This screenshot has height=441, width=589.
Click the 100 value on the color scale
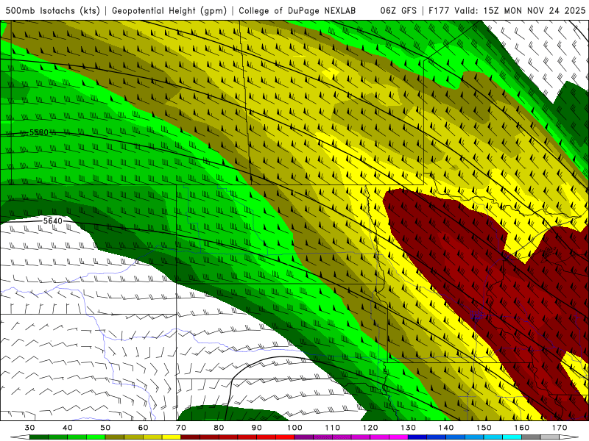coord(294,428)
